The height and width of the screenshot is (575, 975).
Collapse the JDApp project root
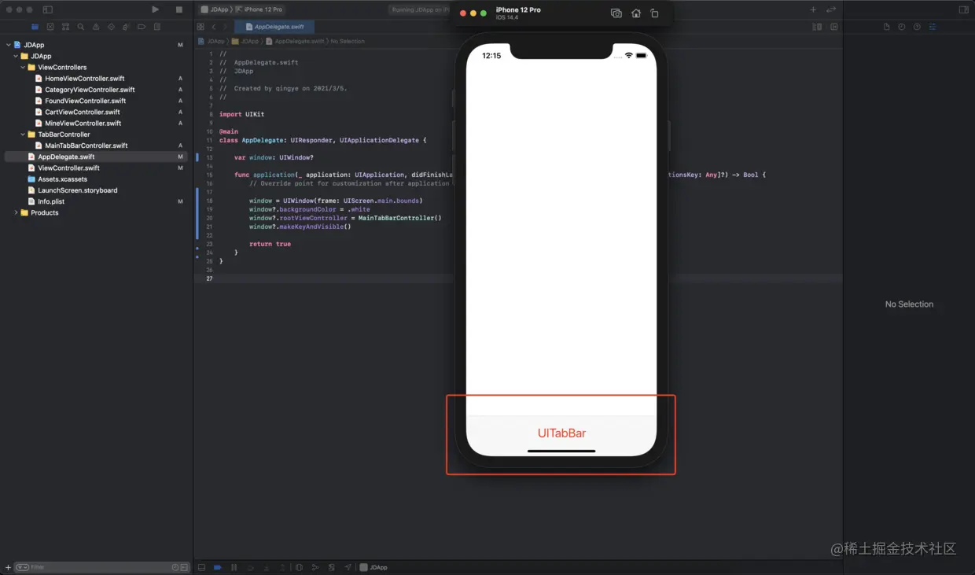(9, 45)
